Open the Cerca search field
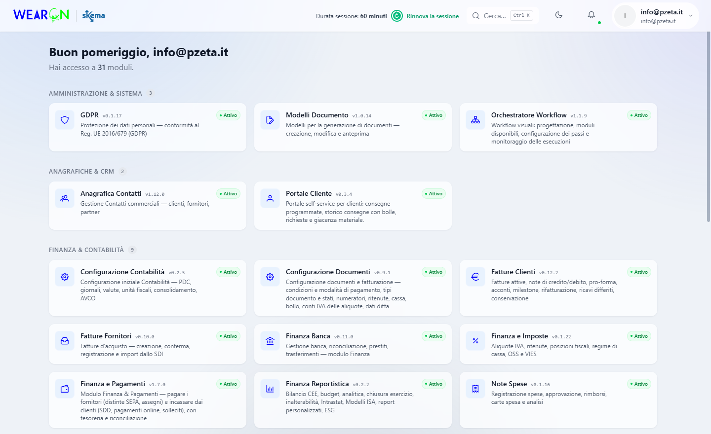Image resolution: width=711 pixels, height=434 pixels. [503, 16]
